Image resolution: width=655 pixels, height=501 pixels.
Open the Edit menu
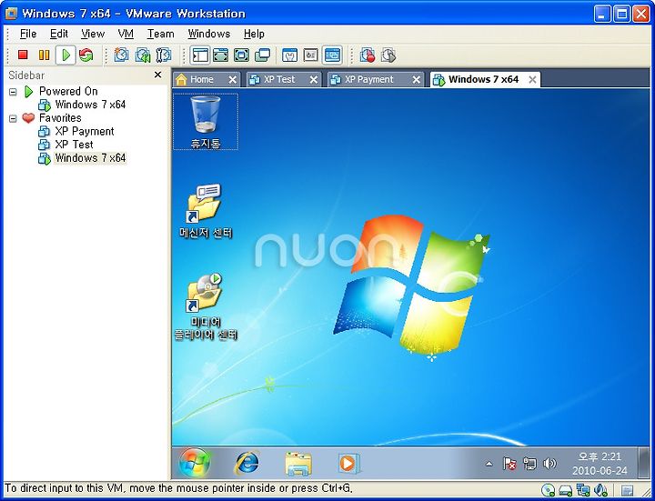coord(59,34)
